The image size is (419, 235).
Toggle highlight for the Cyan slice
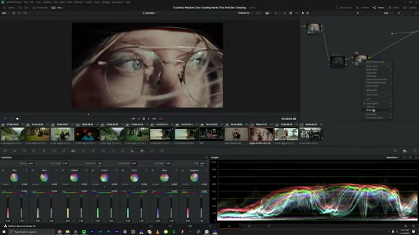coord(122,170)
